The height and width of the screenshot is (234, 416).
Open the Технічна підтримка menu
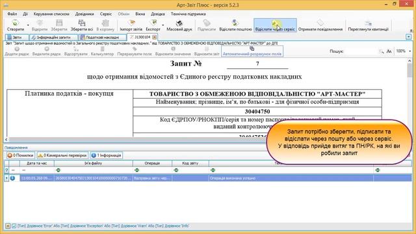click(x=188, y=14)
